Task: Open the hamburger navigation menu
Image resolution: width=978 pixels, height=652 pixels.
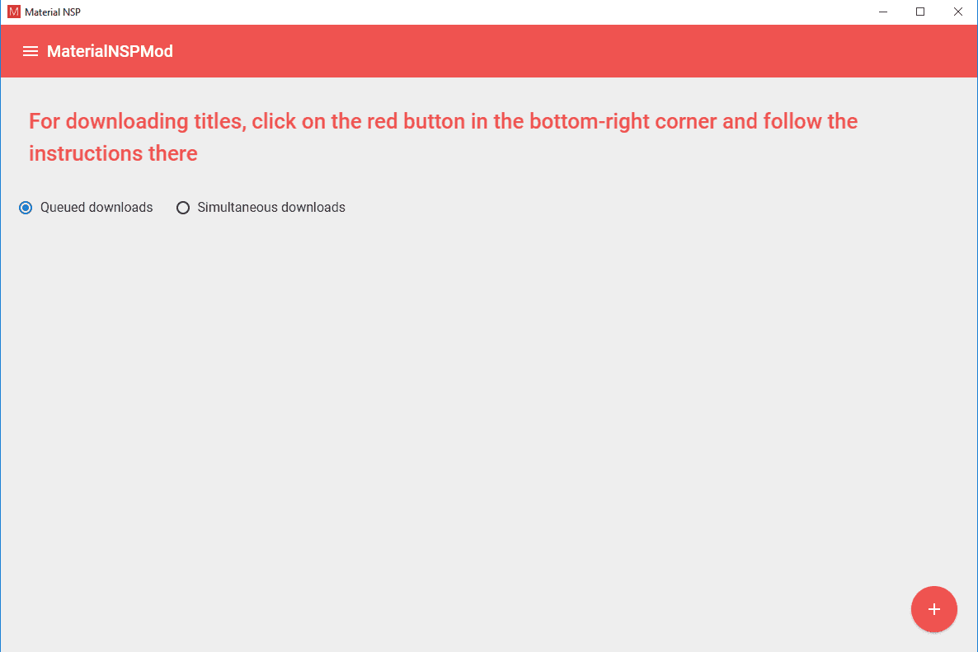Action: [x=30, y=51]
